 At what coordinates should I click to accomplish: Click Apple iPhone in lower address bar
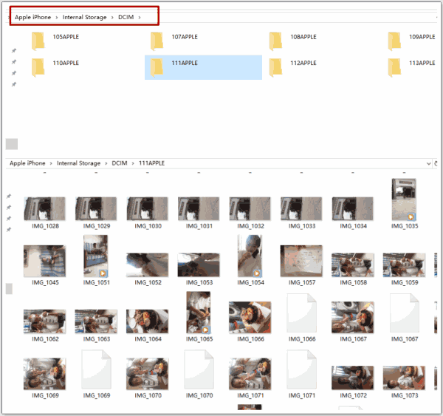point(27,163)
